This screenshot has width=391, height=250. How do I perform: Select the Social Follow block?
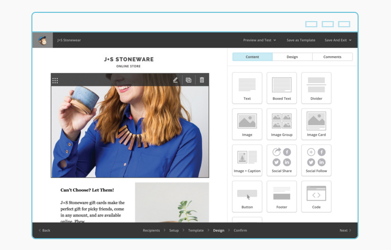tap(316, 160)
